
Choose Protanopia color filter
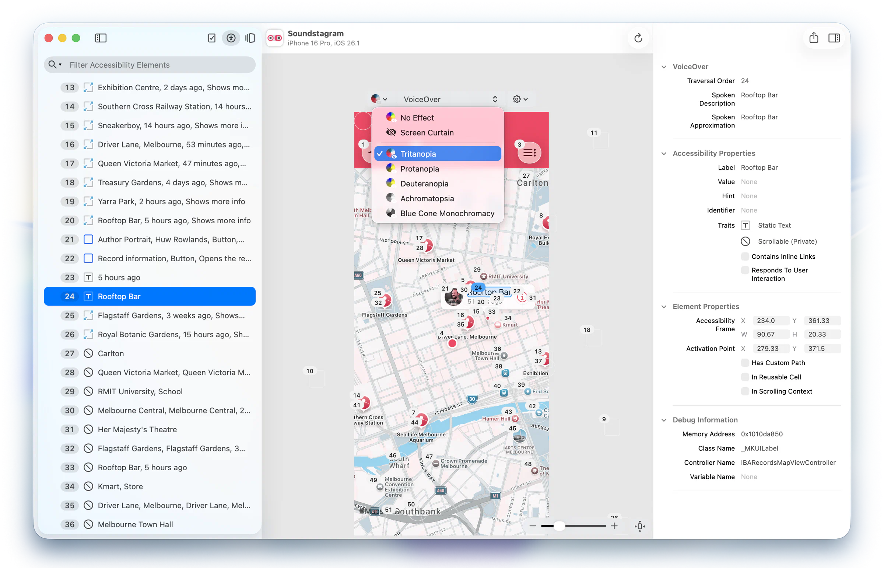point(437,168)
